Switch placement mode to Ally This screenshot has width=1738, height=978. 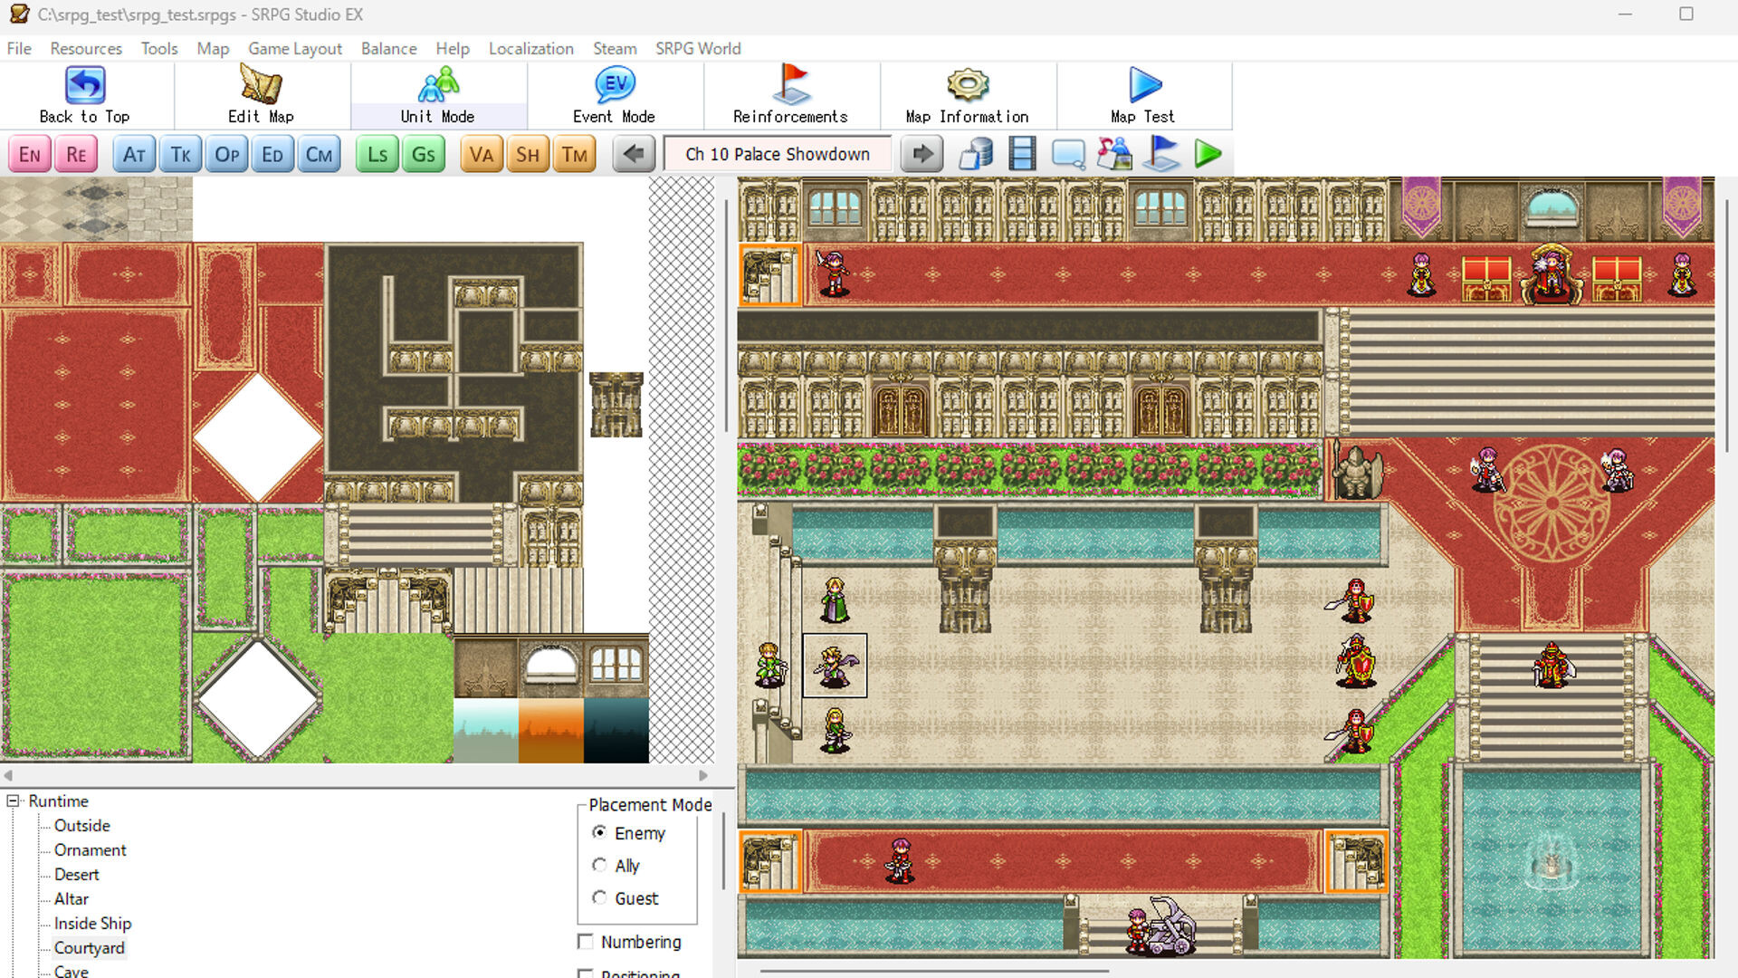[599, 865]
